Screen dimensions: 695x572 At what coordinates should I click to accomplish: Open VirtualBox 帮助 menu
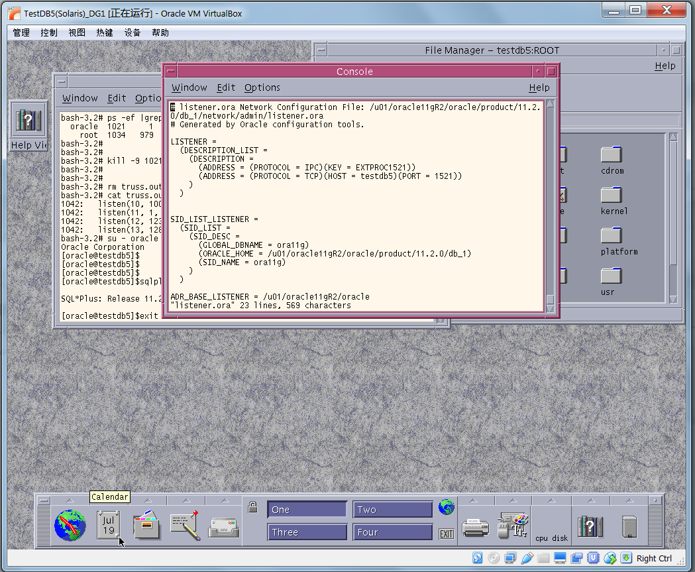(160, 32)
